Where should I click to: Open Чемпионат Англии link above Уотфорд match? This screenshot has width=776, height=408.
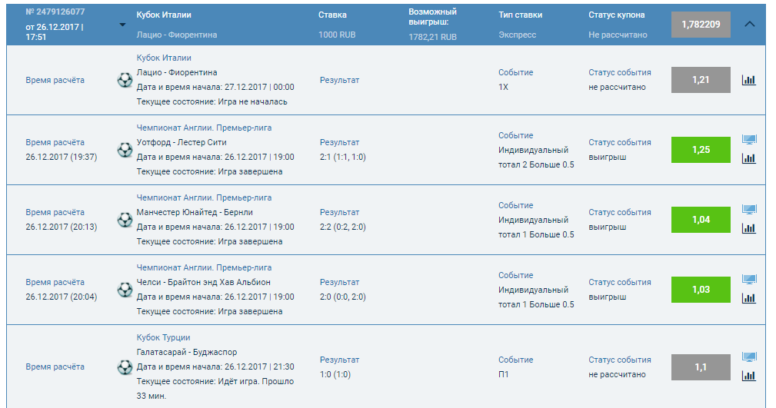coord(204,128)
